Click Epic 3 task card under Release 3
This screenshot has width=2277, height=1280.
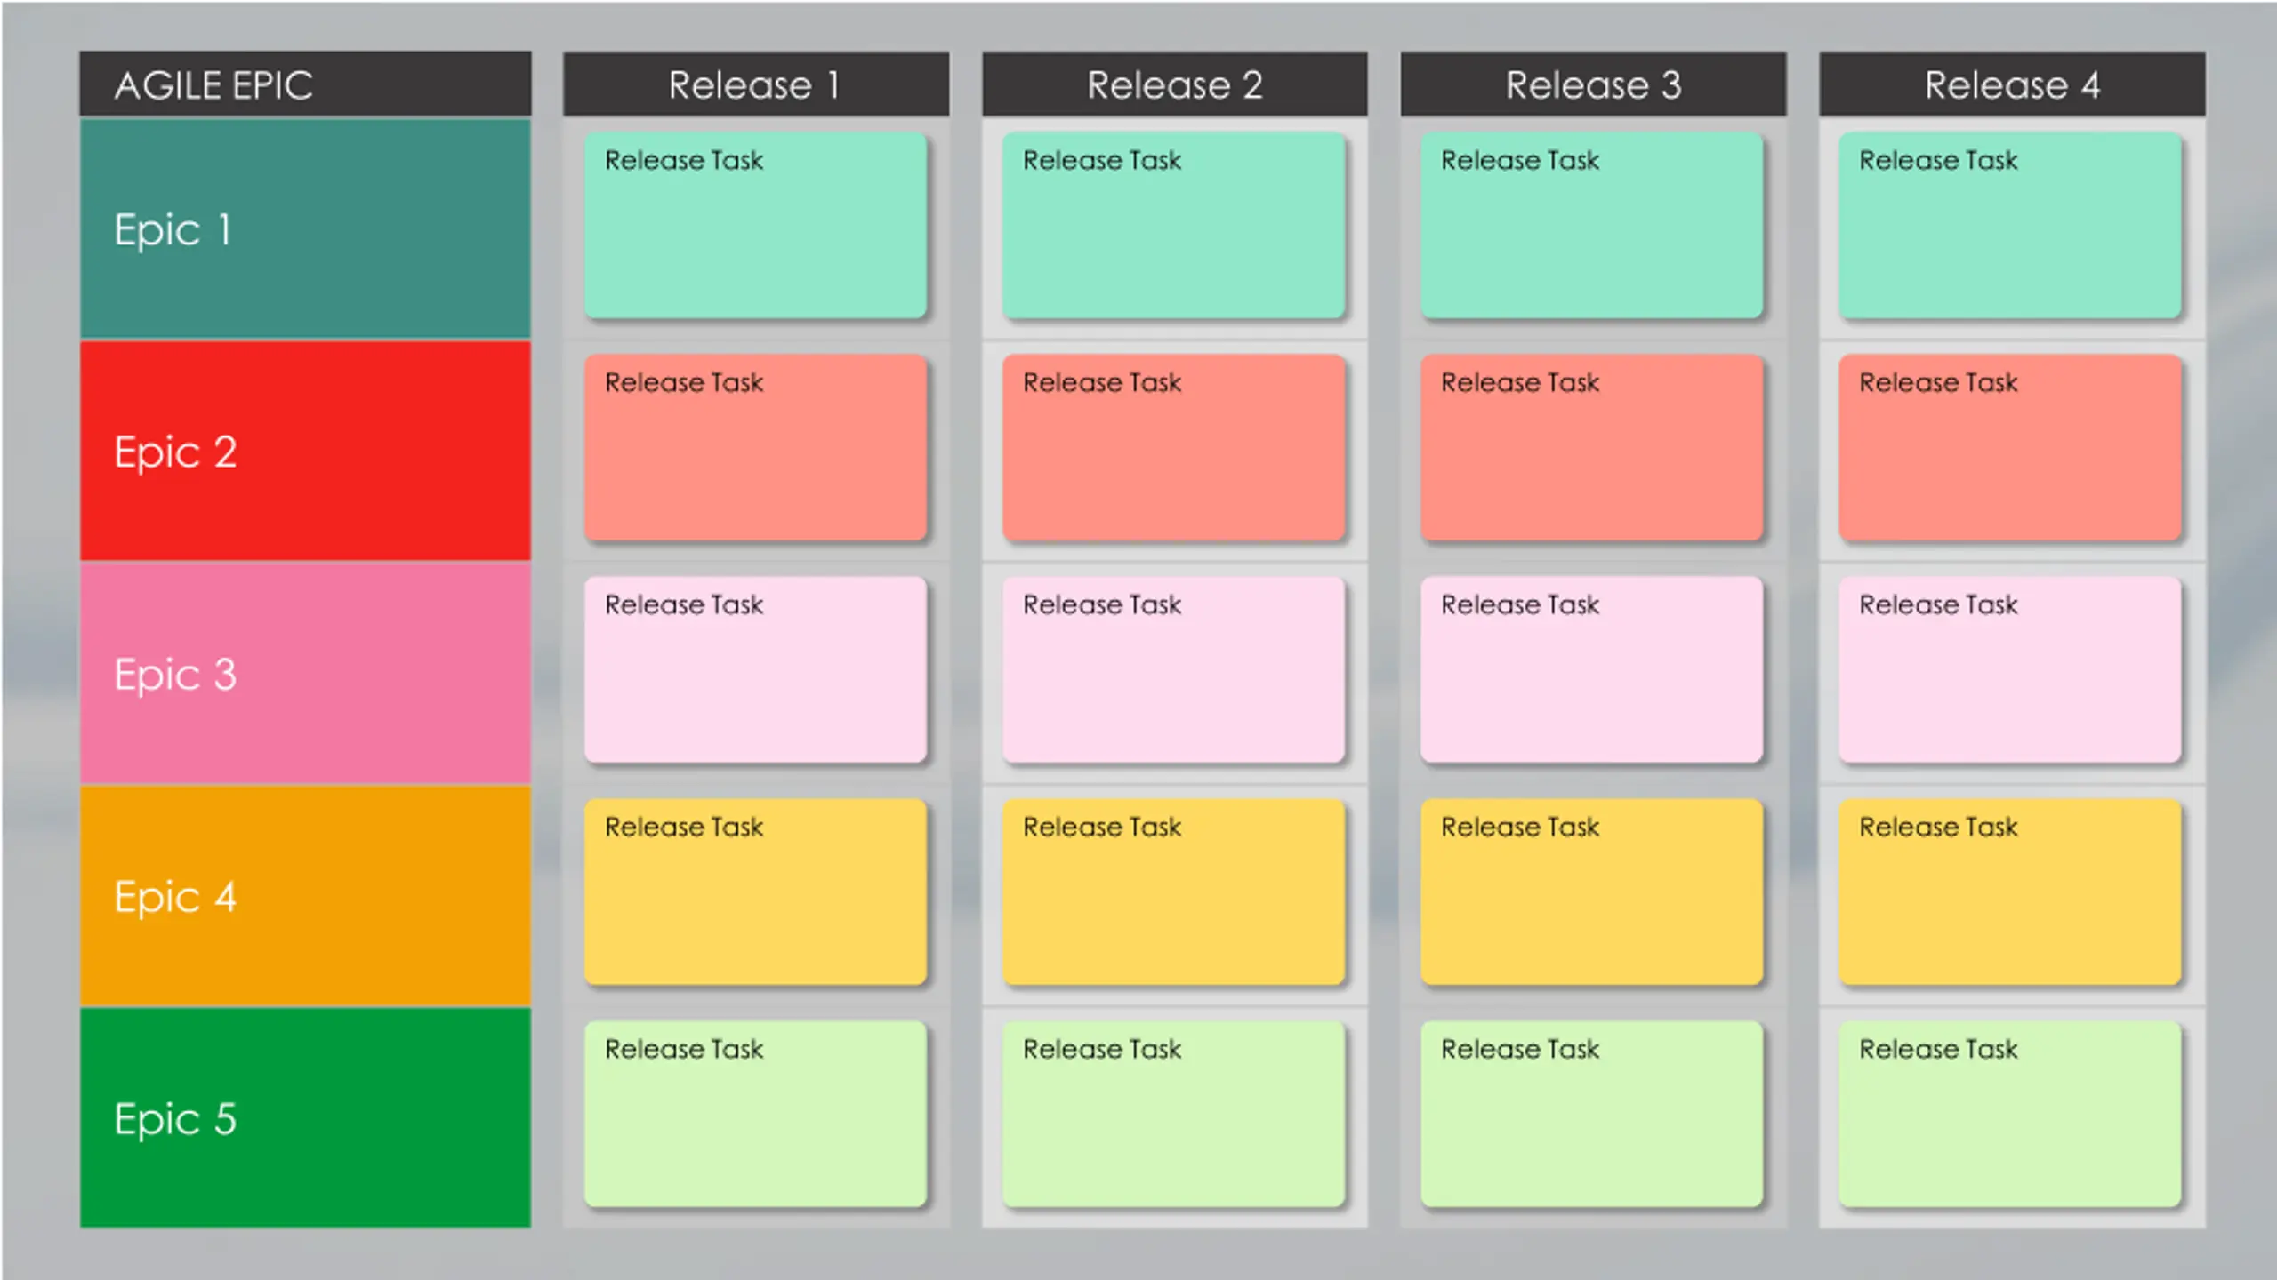pyautogui.click(x=1591, y=669)
